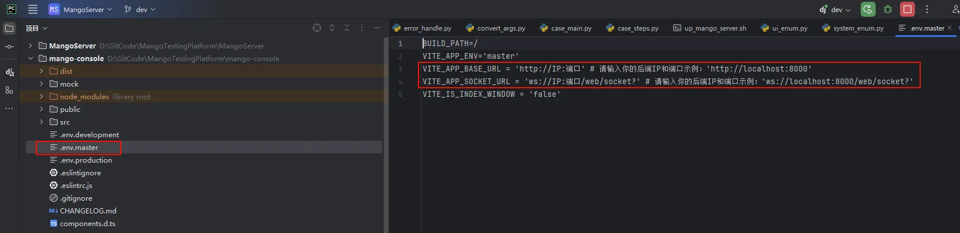Expand all items in the project tree
This screenshot has height=233, width=960.
(x=332, y=28)
